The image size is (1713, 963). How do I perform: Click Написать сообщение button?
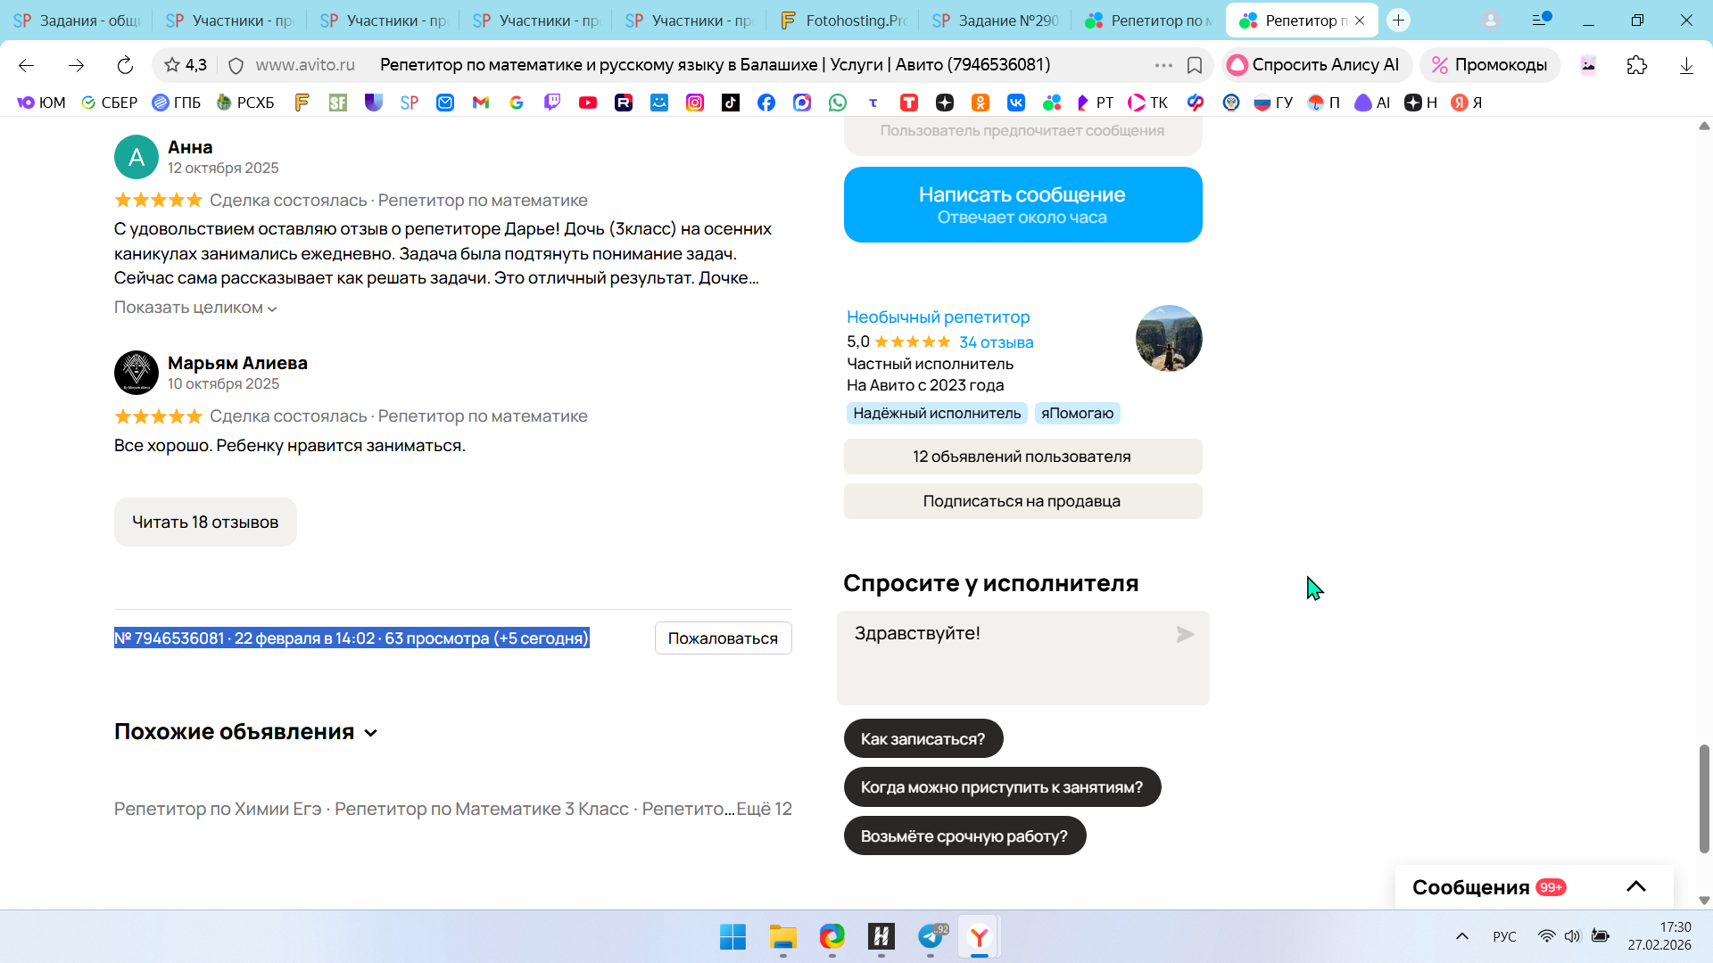1022,204
